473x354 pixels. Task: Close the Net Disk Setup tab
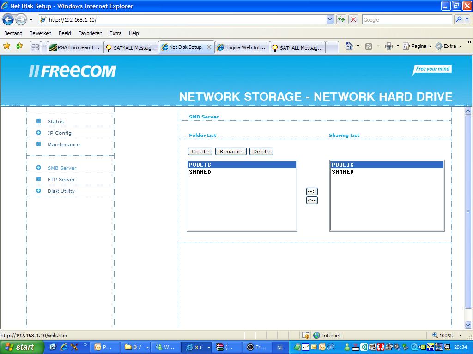click(209, 47)
